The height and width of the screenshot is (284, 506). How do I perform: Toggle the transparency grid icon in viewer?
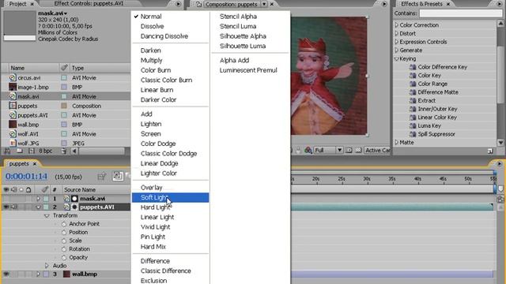(358, 151)
